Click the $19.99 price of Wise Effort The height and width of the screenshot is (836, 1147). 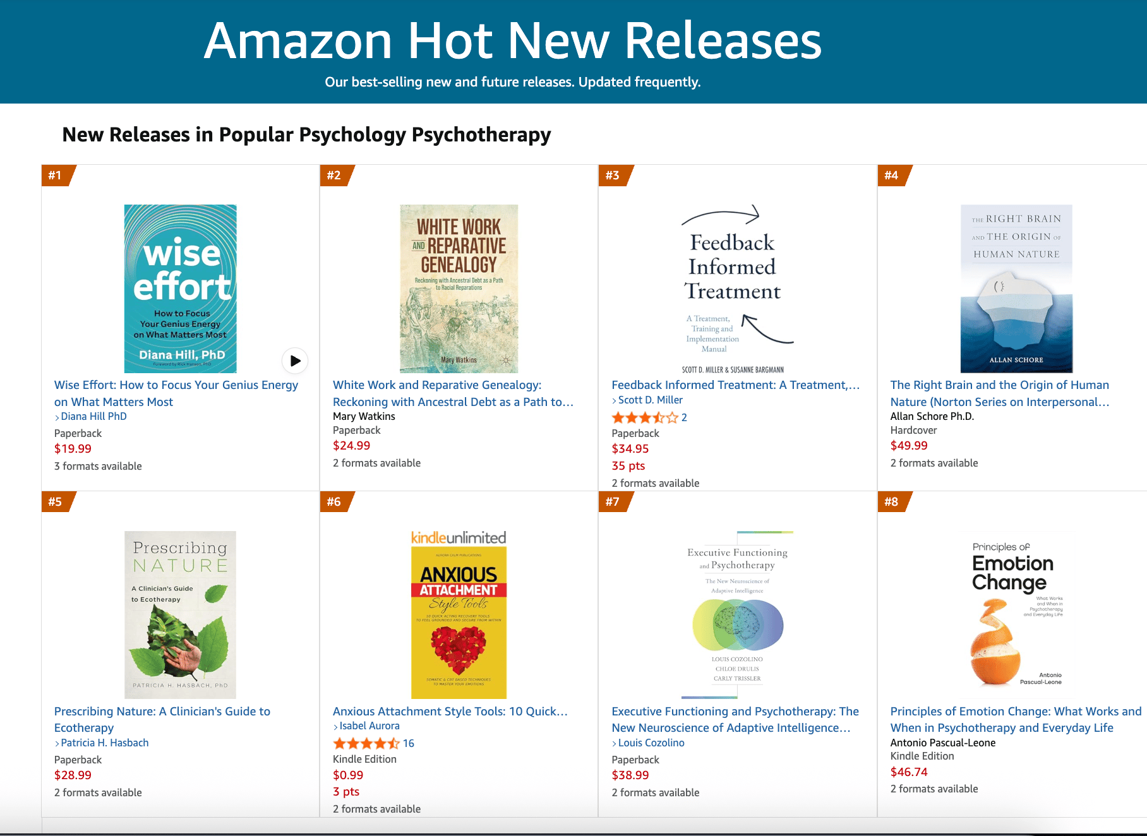coord(73,449)
